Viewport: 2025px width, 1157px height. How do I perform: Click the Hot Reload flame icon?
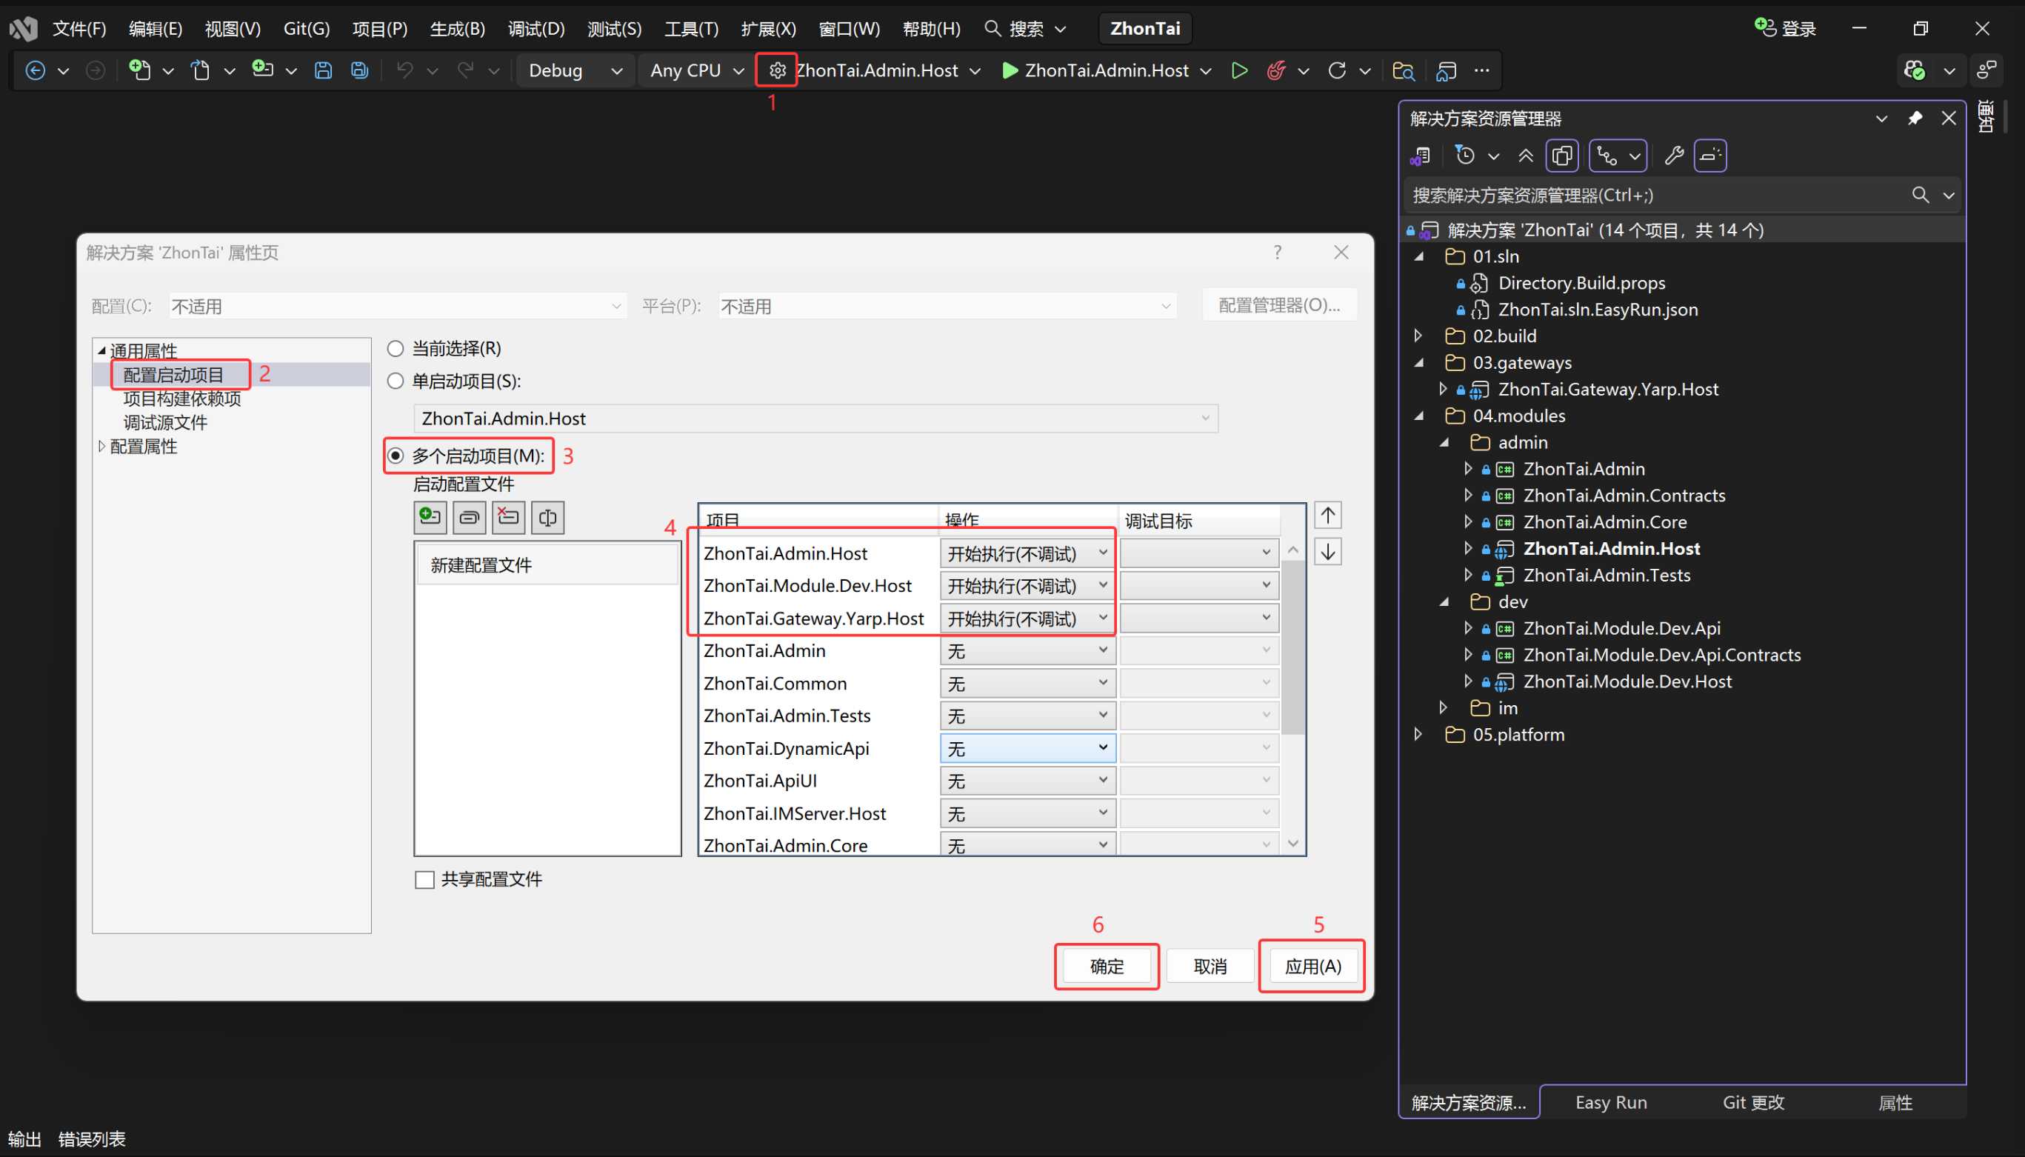click(1276, 70)
